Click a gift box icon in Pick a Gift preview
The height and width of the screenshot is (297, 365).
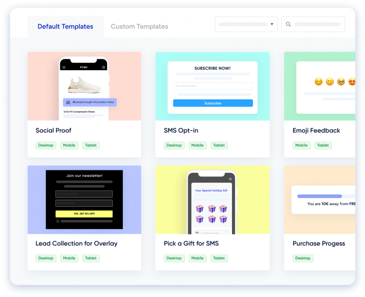(200, 209)
